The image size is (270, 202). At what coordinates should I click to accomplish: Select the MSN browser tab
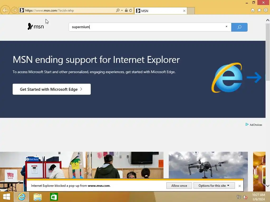[x=161, y=11]
